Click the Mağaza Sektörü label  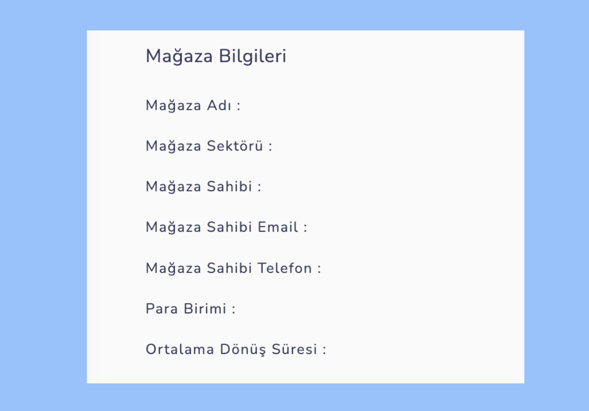[209, 146]
